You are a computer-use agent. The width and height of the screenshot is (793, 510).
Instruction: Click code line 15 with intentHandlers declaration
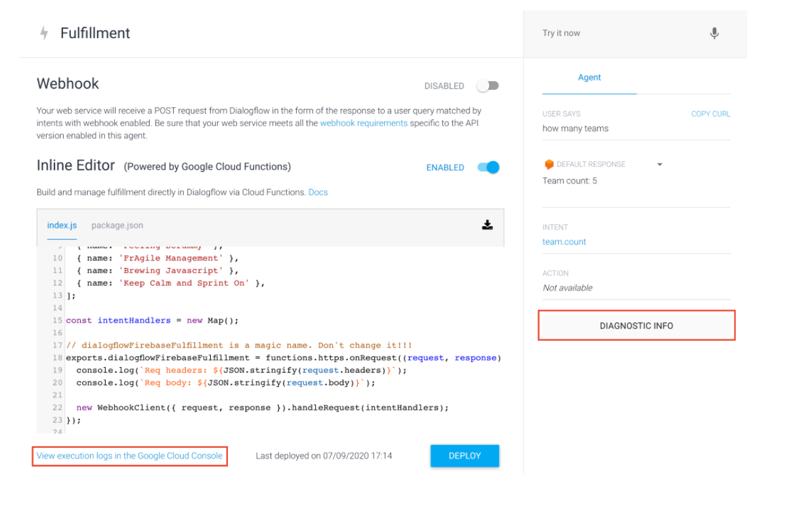[152, 321]
